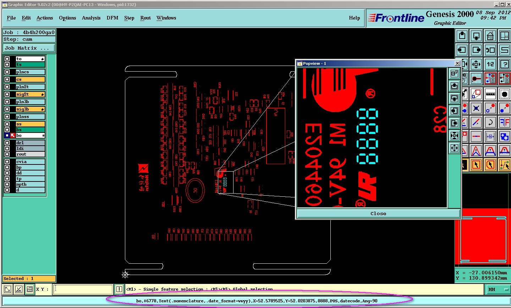
Task: Select the plnss layer name
Action: point(31,117)
